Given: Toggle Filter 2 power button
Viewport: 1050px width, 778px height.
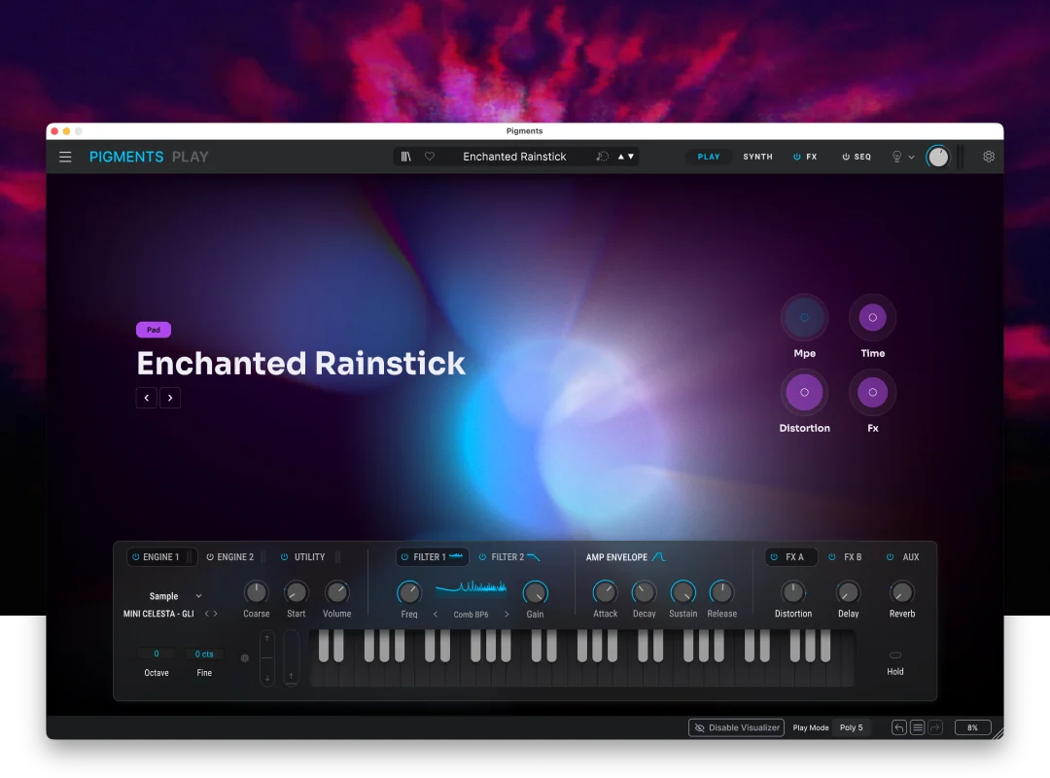Looking at the screenshot, I should click(x=482, y=557).
